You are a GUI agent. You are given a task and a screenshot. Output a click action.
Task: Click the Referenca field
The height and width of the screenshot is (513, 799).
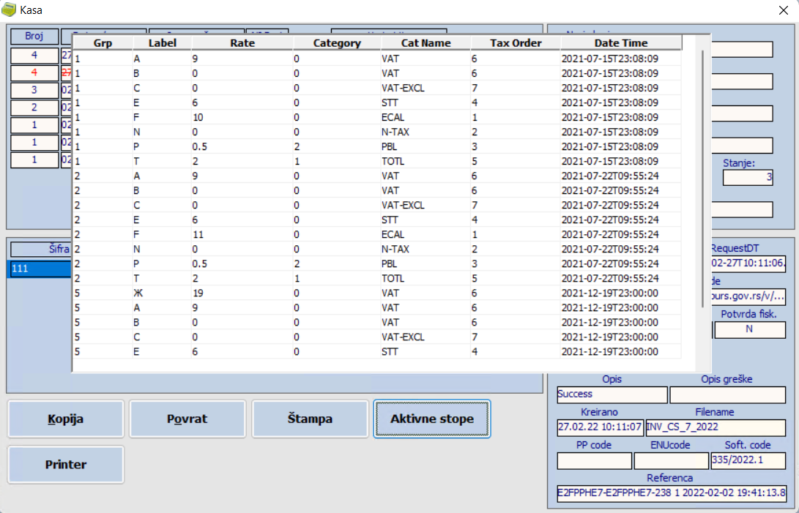[671, 493]
